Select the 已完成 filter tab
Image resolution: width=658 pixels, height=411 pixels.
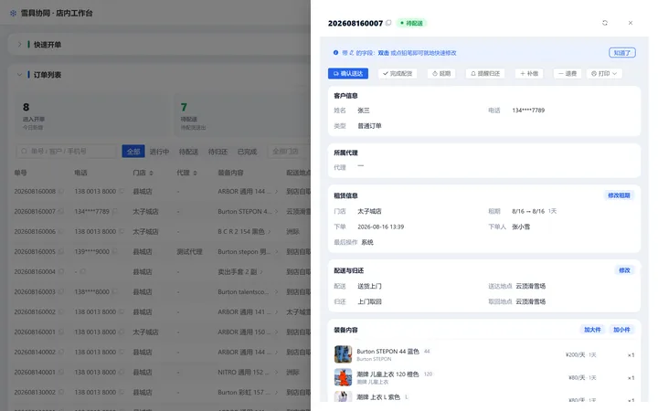point(247,152)
